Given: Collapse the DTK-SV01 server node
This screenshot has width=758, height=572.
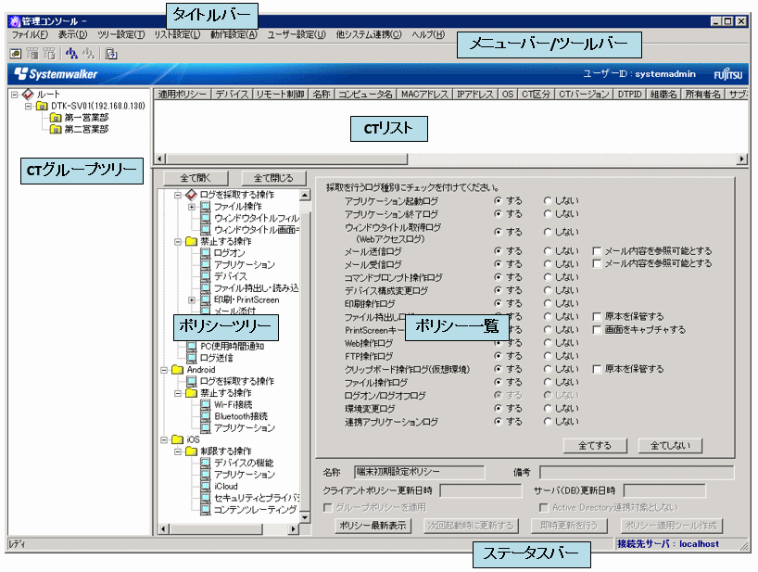Looking at the screenshot, I should pyautogui.click(x=29, y=106).
